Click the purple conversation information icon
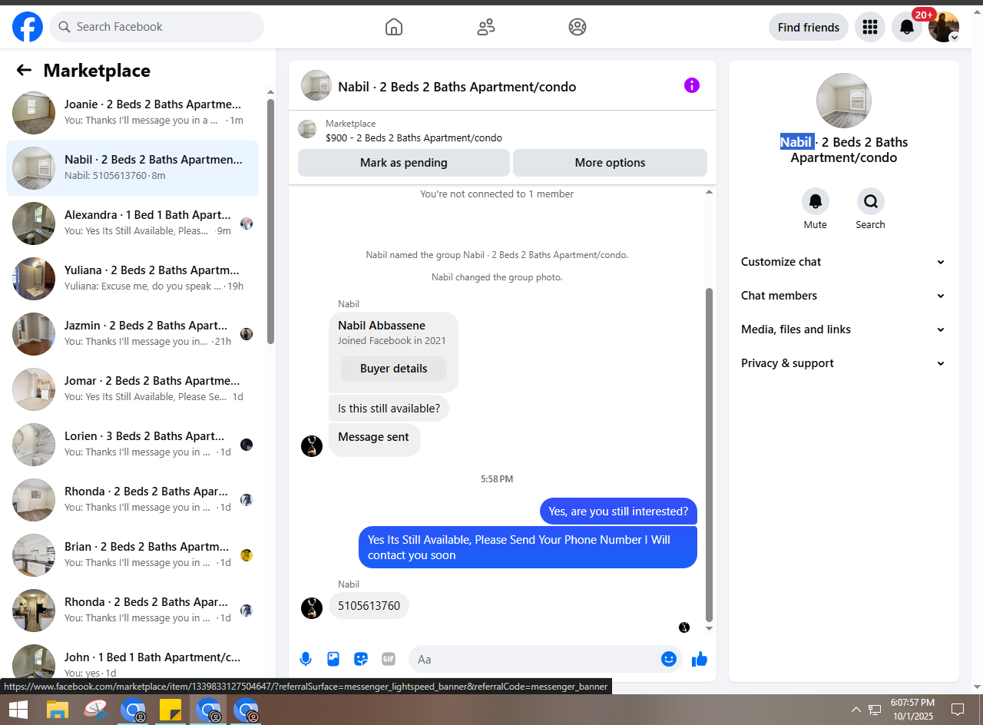 [x=692, y=85]
